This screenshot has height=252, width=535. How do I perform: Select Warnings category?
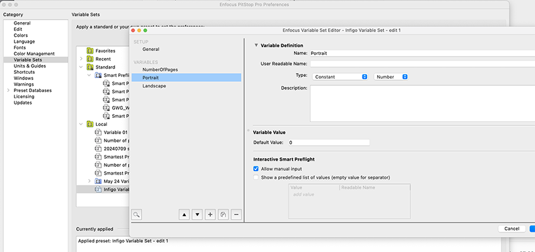pos(23,84)
